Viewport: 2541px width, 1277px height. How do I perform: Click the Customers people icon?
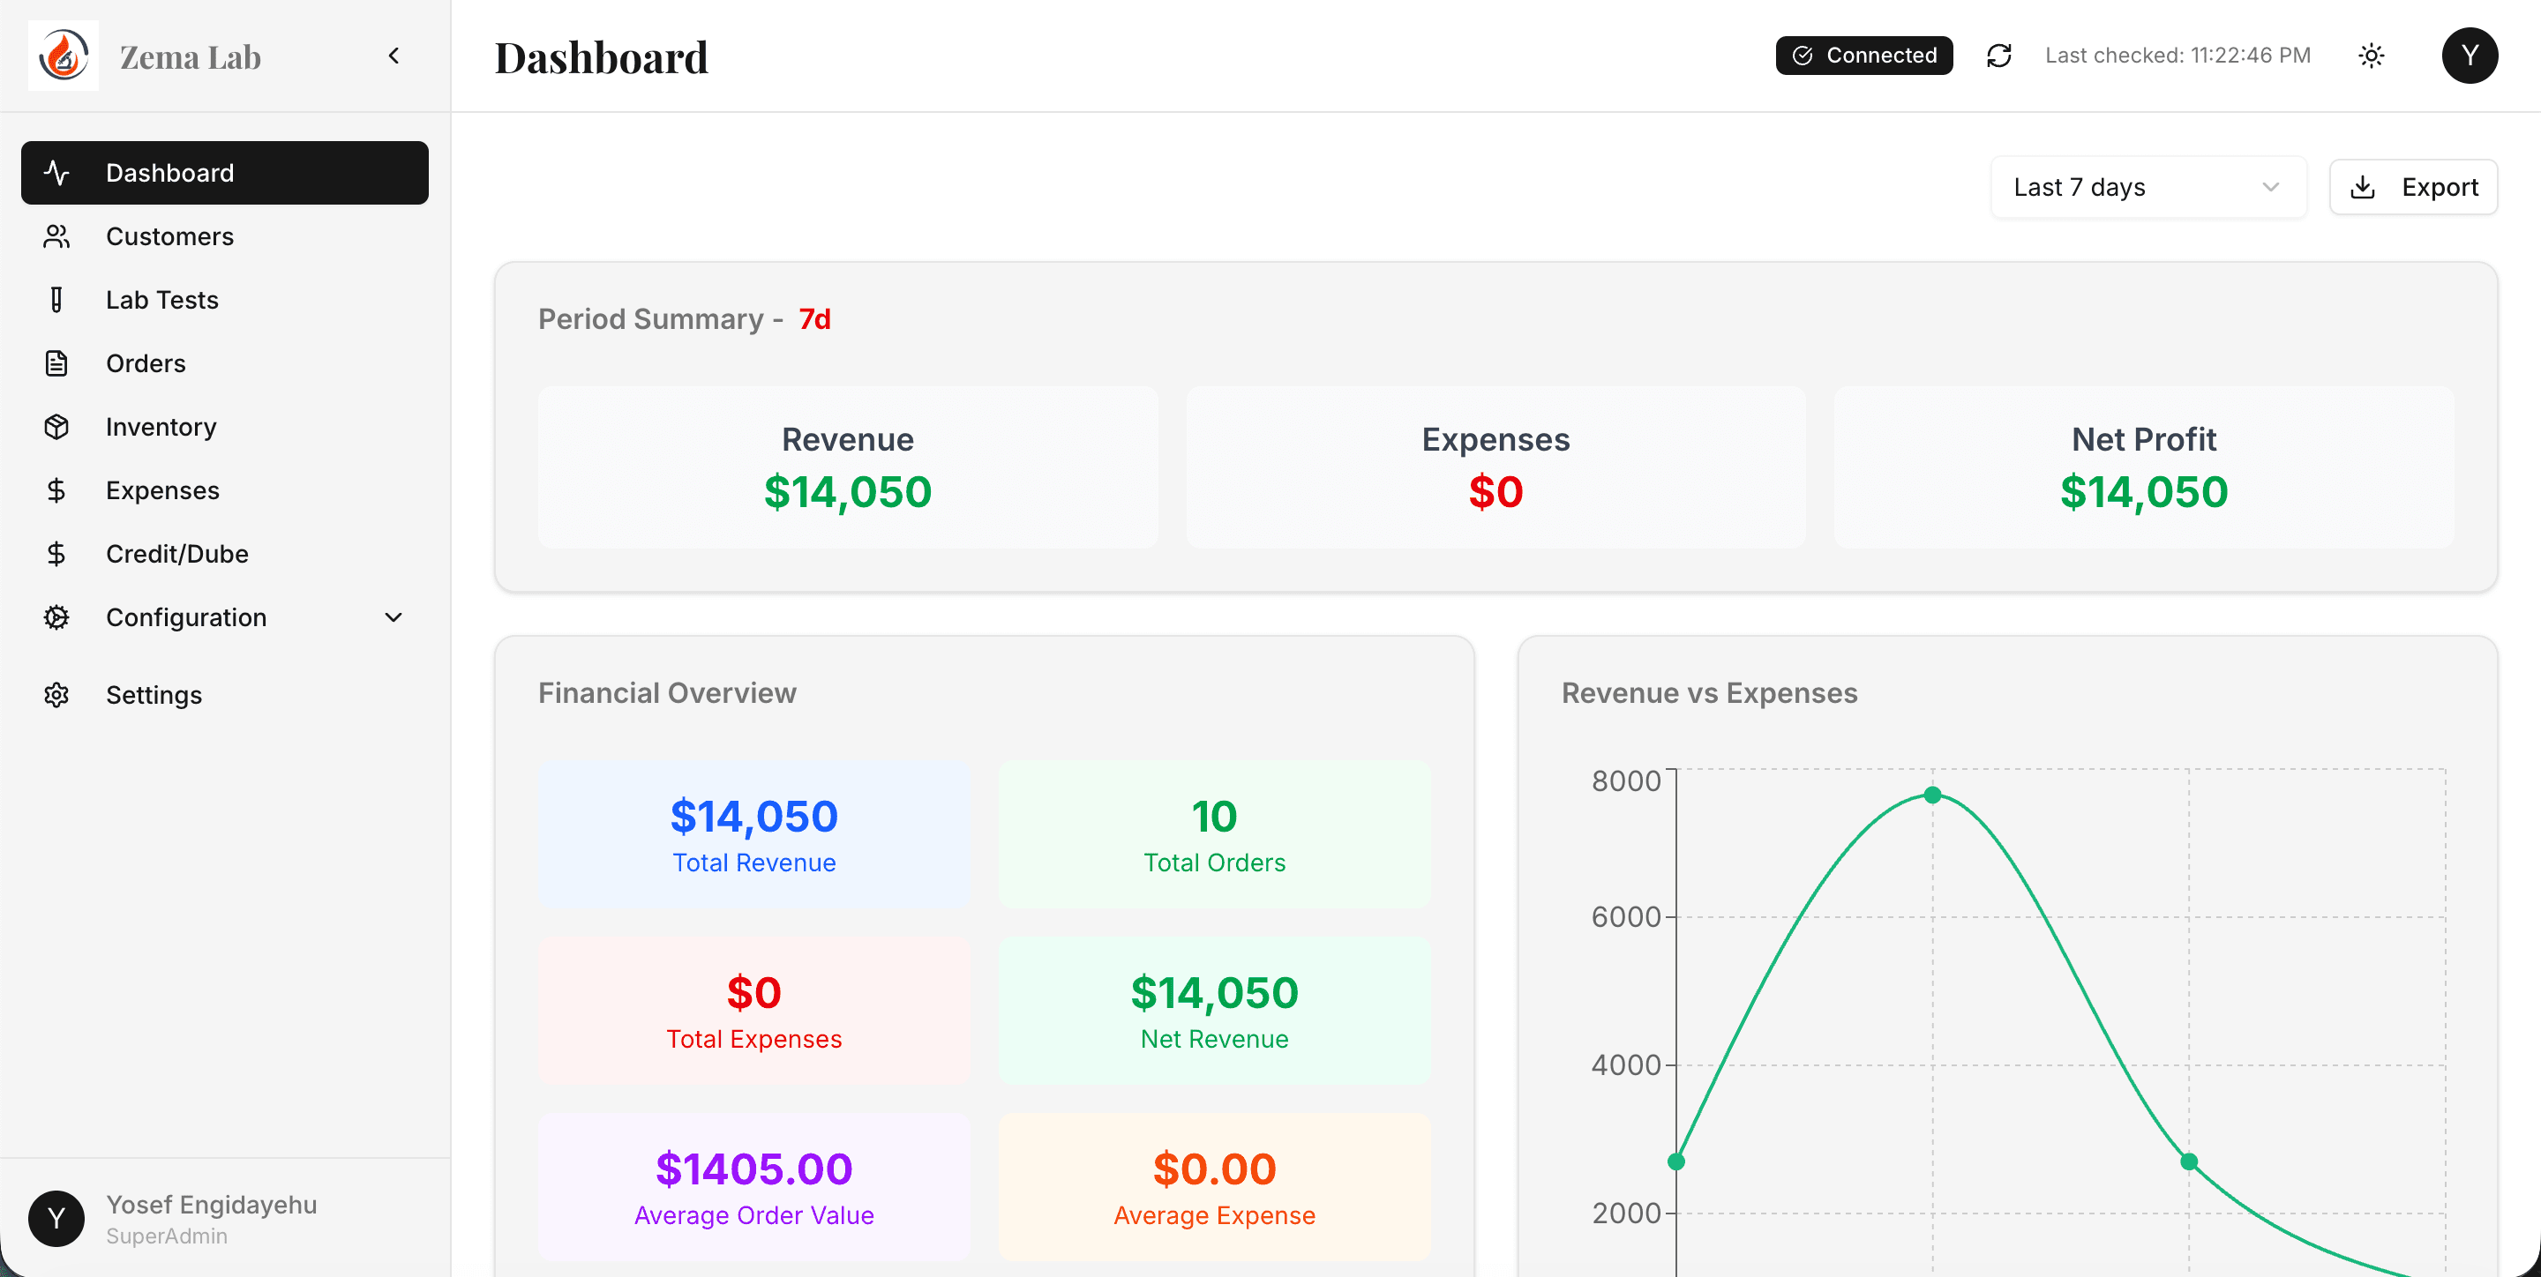coord(56,236)
